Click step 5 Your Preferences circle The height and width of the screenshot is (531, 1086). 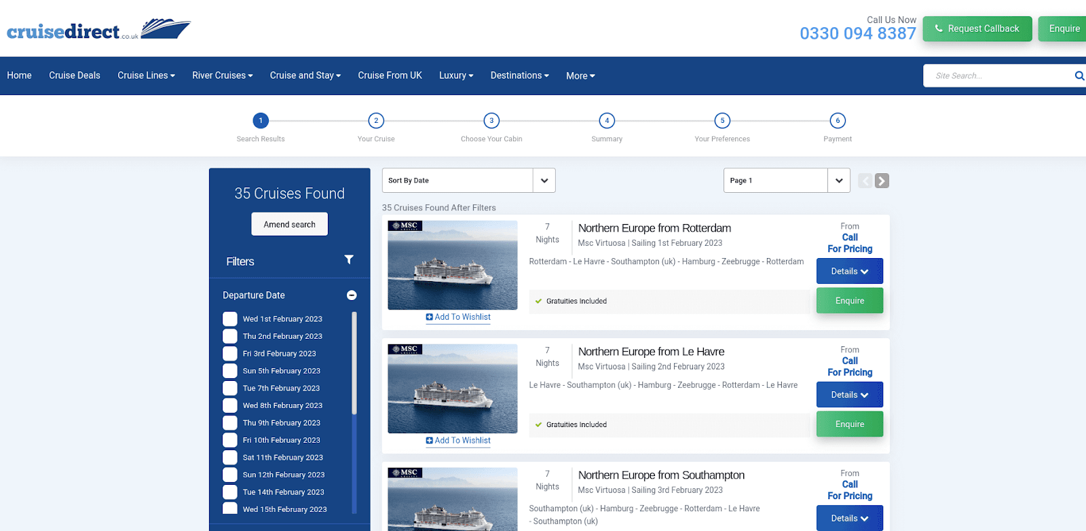click(722, 121)
